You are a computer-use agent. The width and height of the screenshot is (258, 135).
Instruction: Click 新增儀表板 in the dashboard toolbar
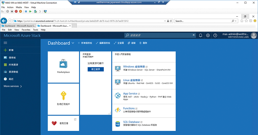[x=85, y=43]
